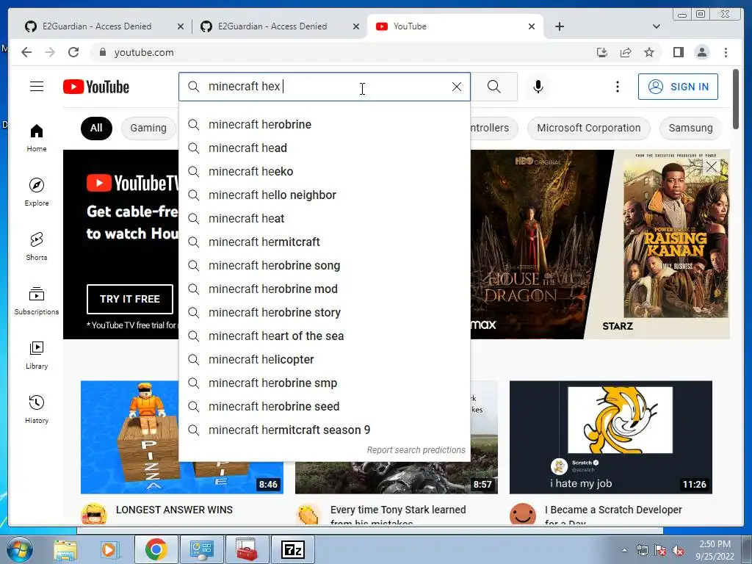752x564 pixels.
Task: Open the YouTube hamburger guide menu
Action: point(37,87)
